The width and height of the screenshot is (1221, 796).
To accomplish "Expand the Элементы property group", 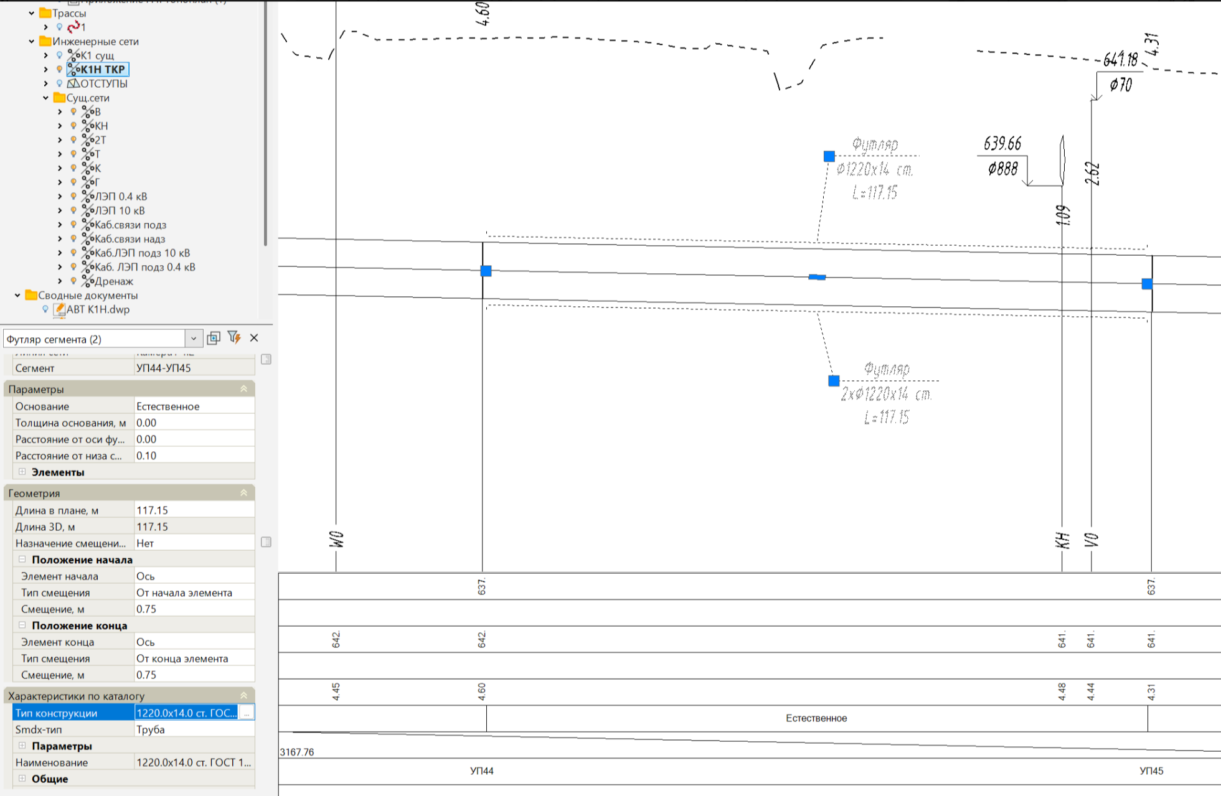I will tap(22, 472).
